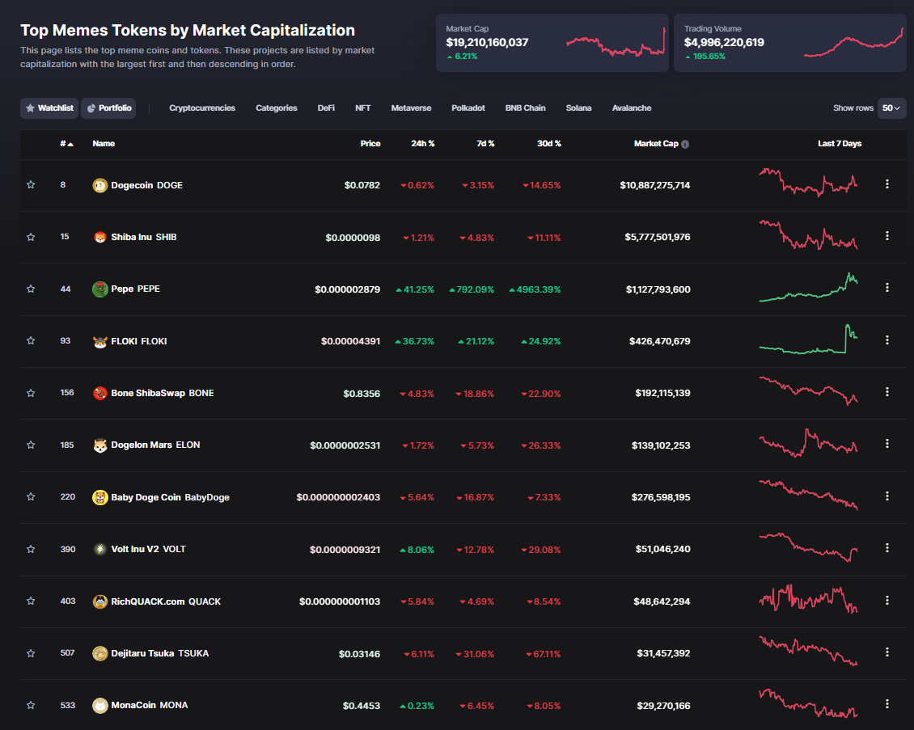Image resolution: width=914 pixels, height=730 pixels.
Task: Switch to the Metaverse tab
Action: tap(411, 108)
